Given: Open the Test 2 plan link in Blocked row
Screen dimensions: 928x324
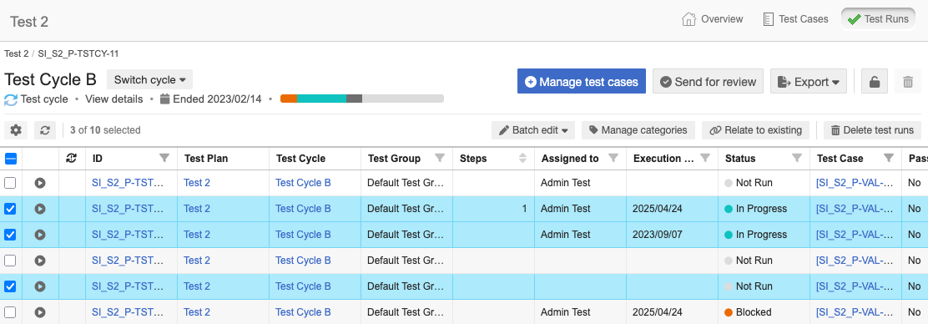Looking at the screenshot, I should (x=197, y=312).
